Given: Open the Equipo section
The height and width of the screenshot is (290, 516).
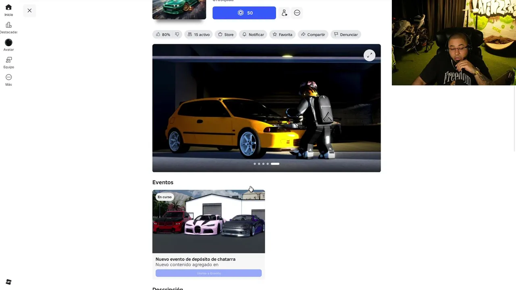Looking at the screenshot, I should 8,63.
